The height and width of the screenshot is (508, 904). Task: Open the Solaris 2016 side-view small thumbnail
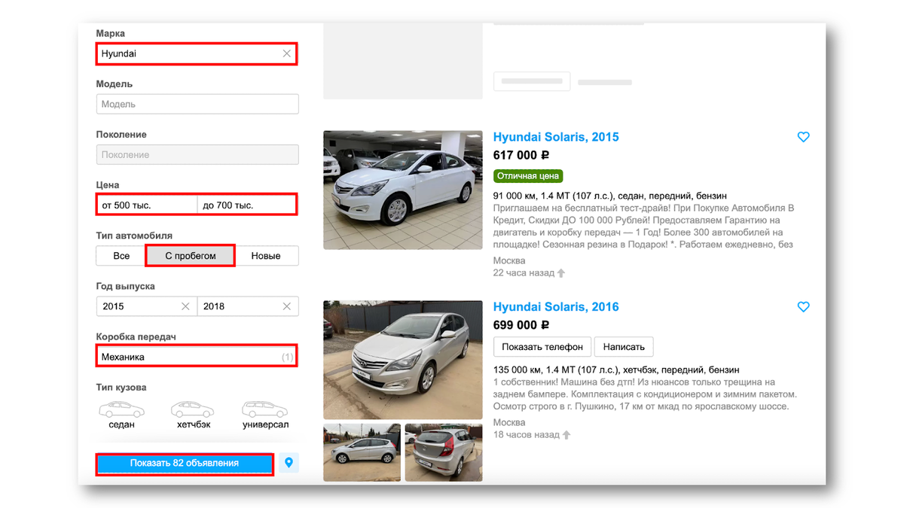tap(362, 452)
